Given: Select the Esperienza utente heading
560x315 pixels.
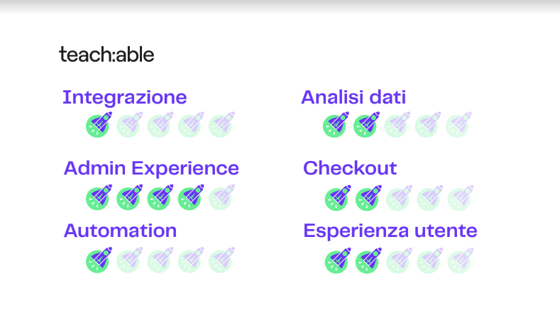Looking at the screenshot, I should point(390,231).
